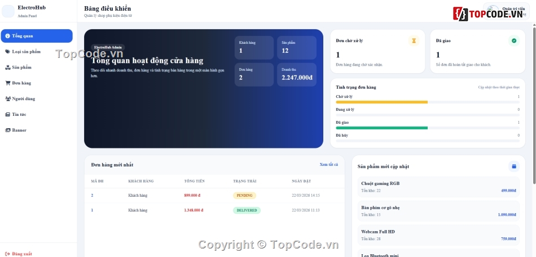Click the price 759.000đ for Webcam
The width and height of the screenshot is (536, 257).
click(508, 239)
